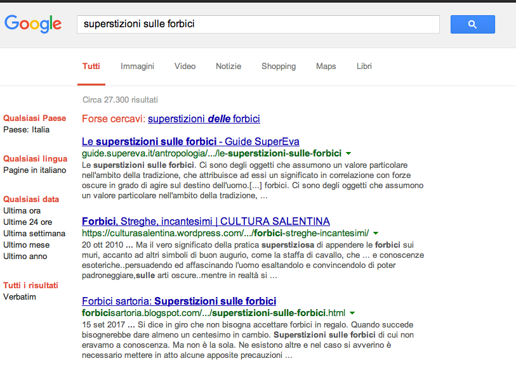Viewport: 516px width, 375px height.
Task: Go to Google home via logo
Action: pos(33,23)
